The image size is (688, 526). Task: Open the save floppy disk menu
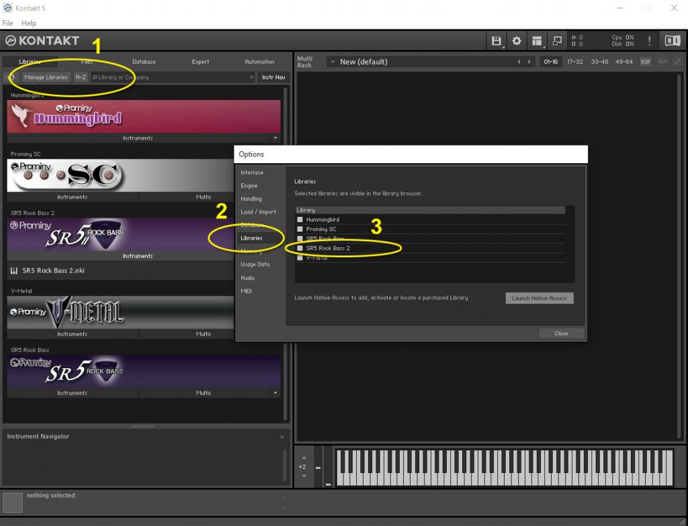[x=497, y=41]
